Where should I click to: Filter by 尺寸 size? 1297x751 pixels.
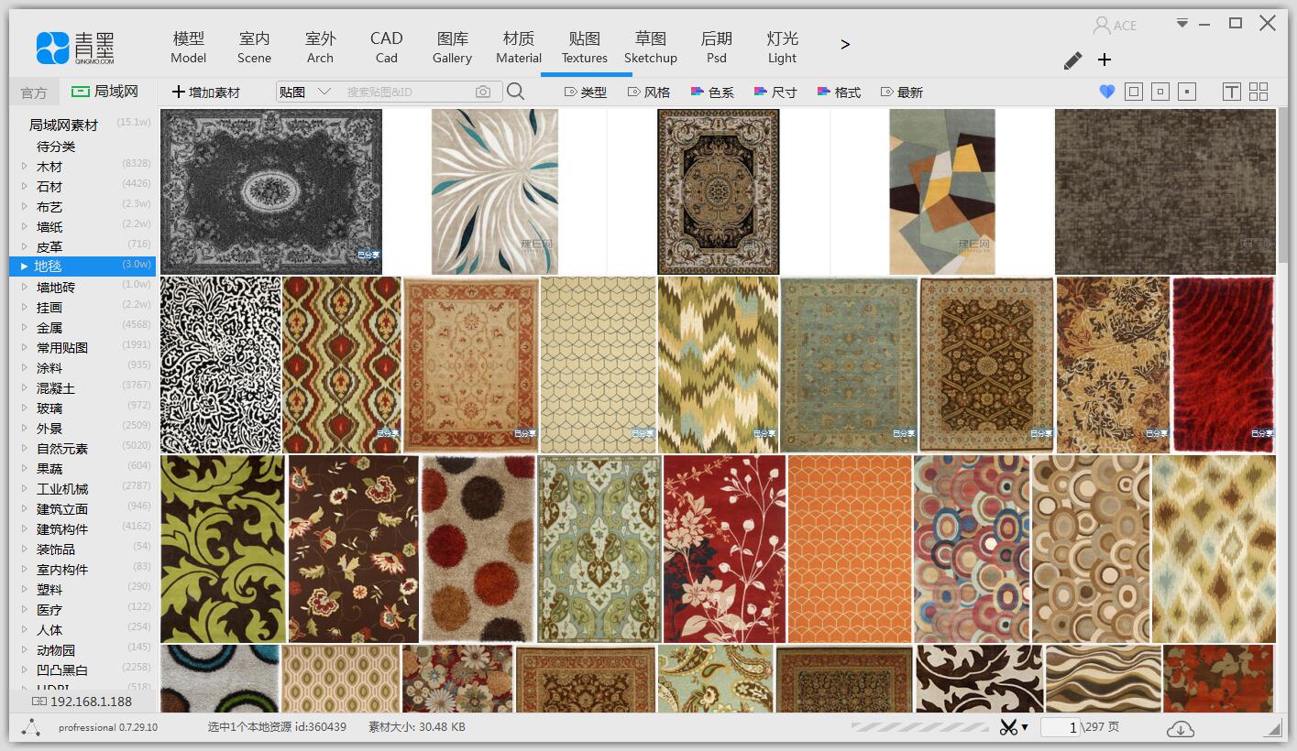click(775, 92)
